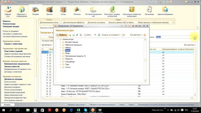Open Мониторинг целевых показателей section
The width and height of the screenshot is (201, 113).
112,12
